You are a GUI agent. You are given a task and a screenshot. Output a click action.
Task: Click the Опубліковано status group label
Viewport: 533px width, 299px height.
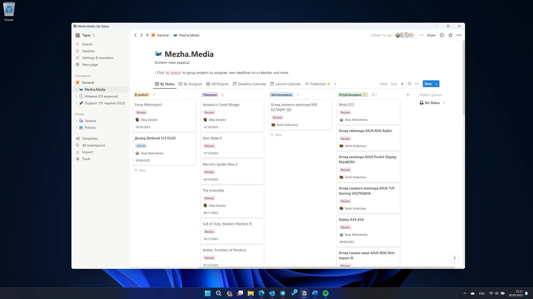point(353,95)
